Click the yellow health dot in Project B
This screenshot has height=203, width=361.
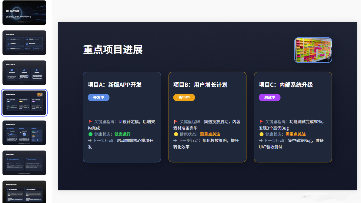[x=176, y=134]
